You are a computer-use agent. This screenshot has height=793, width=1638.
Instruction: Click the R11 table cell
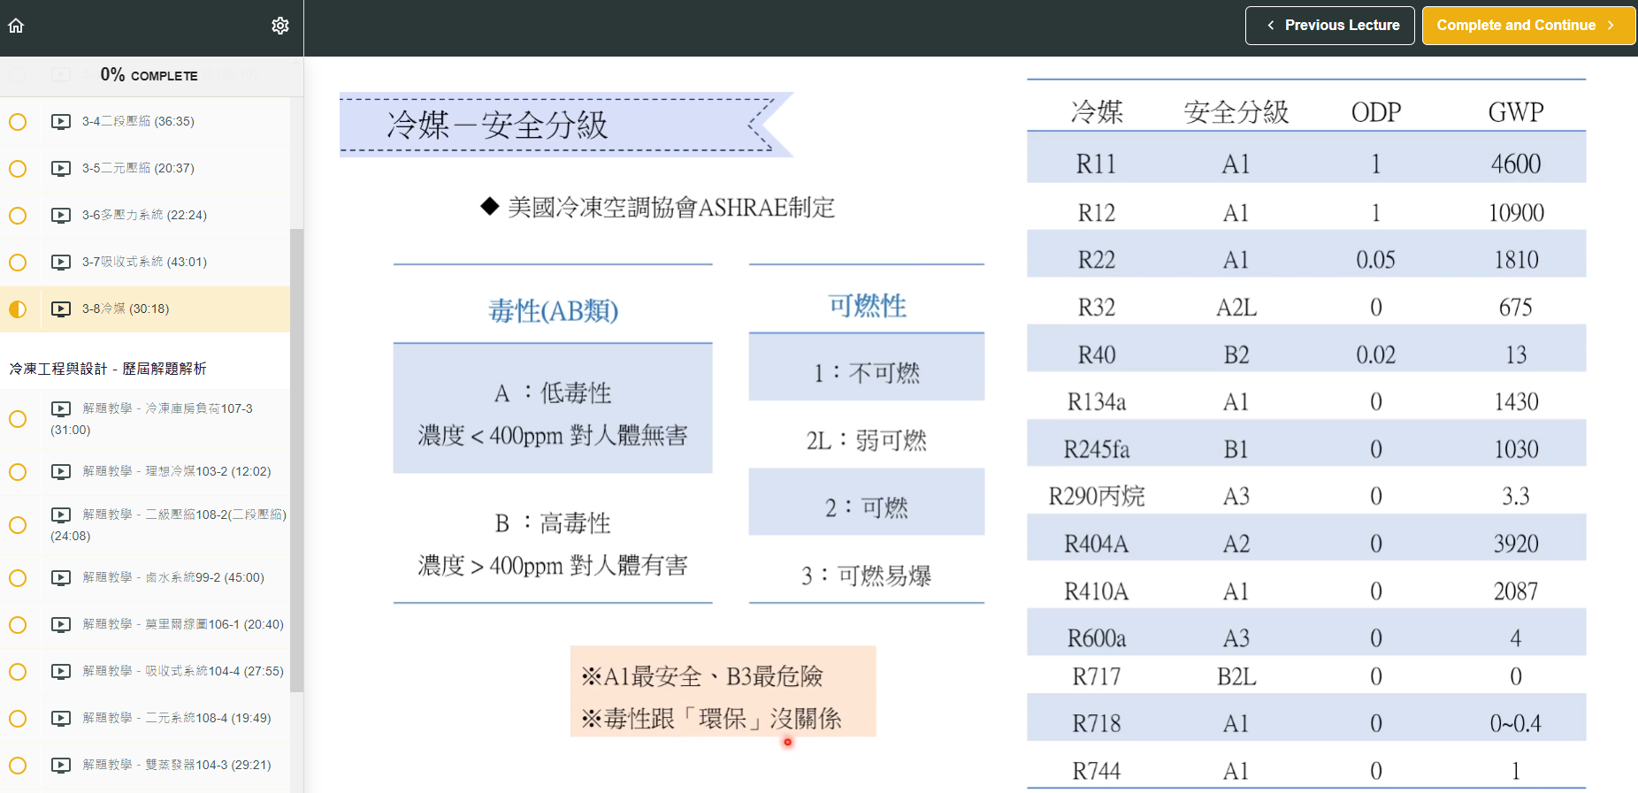(1096, 164)
